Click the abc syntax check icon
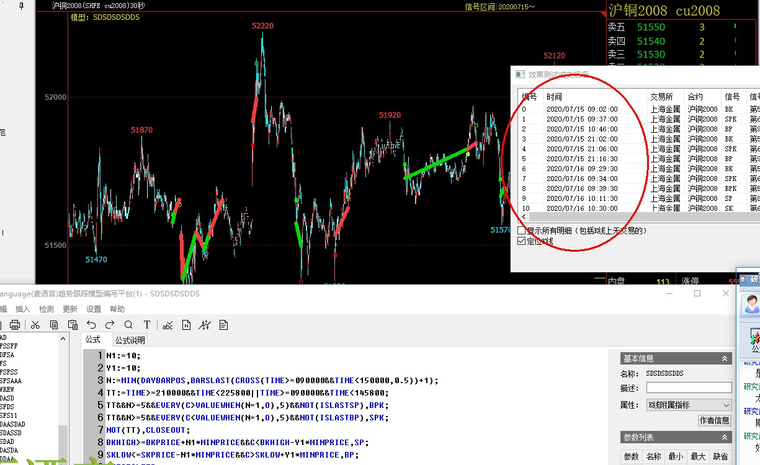The height and width of the screenshot is (465, 760). click(x=168, y=325)
